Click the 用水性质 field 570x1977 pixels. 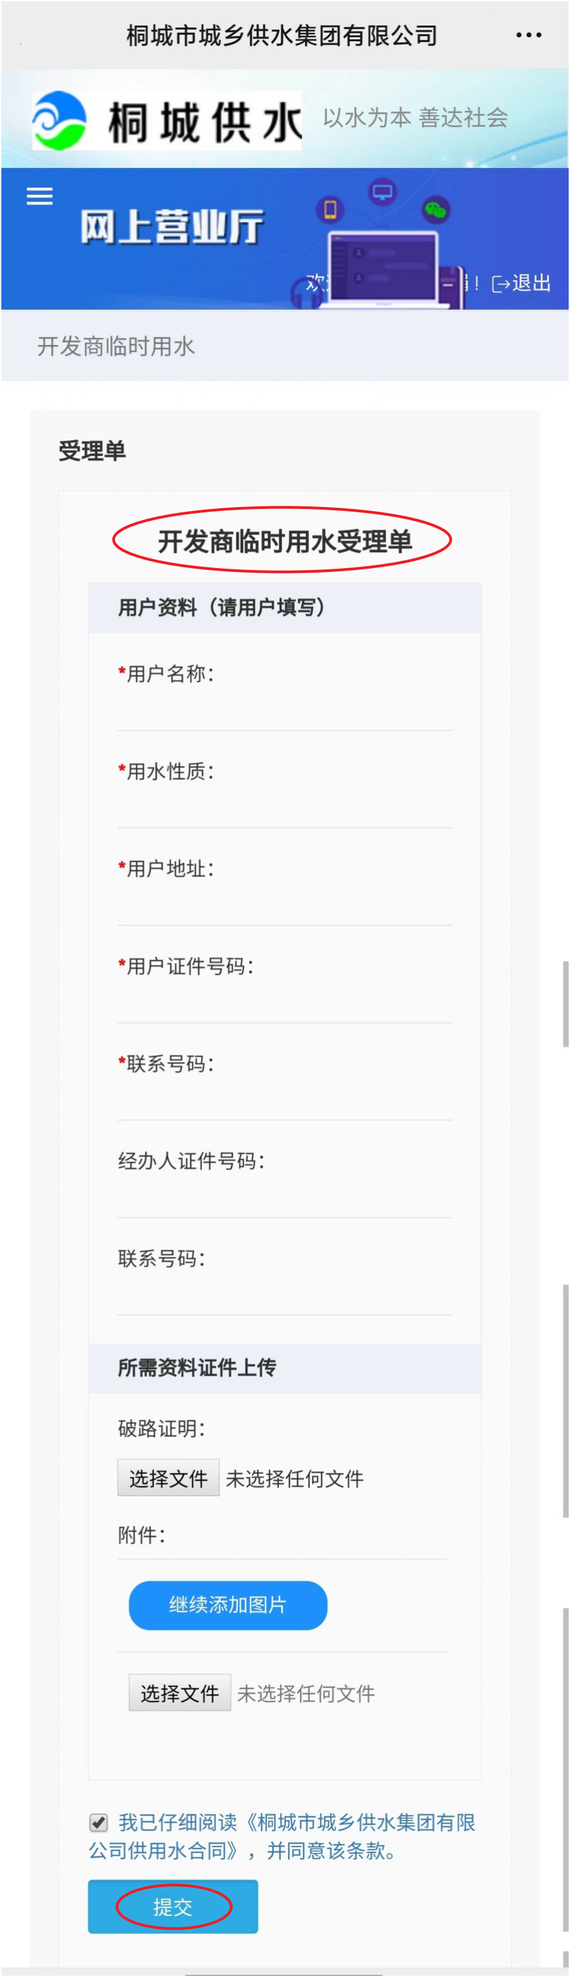pyautogui.click(x=284, y=806)
